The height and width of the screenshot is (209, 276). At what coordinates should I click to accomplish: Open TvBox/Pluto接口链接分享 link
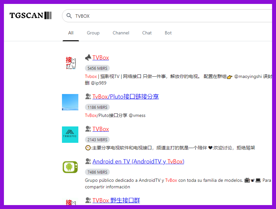pyautogui.click(x=126, y=97)
